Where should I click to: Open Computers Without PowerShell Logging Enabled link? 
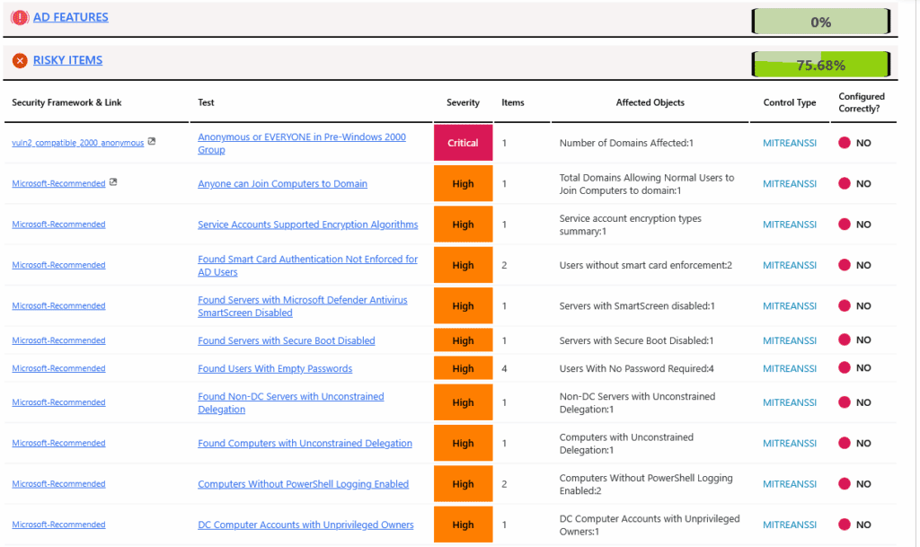click(x=301, y=483)
